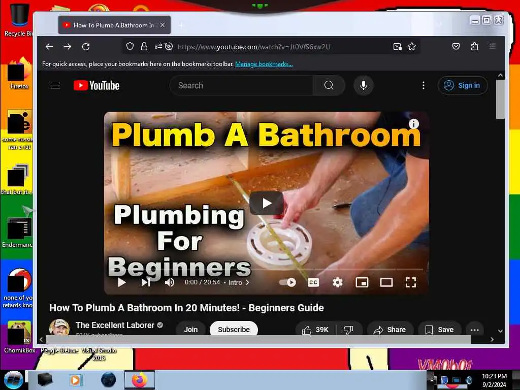Show site security padlock info
This screenshot has height=390, width=520.
coord(144,46)
